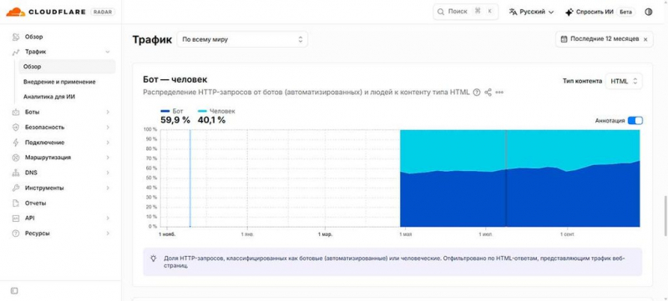Click the dark annotation marker in July
Viewport: 668px width, 301px height.
506,178
